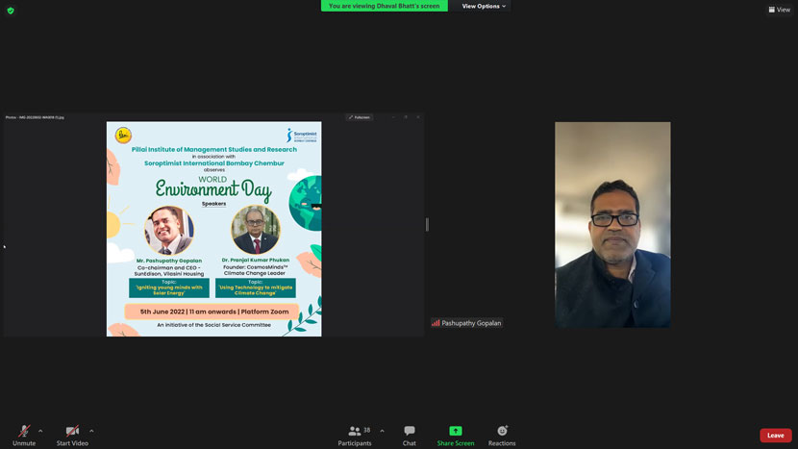Minimize the shared Photos window
This screenshot has width=798, height=449.
coord(393,117)
